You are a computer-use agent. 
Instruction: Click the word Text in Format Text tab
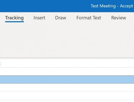point(97,18)
